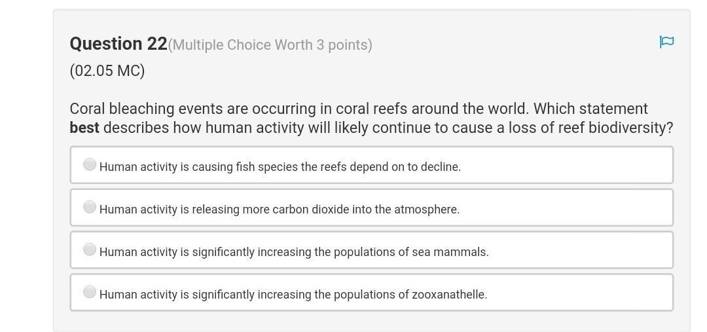Viewport: 707px width, 332px height.
Task: Click the "(02.05 MC)" code label
Action: (x=107, y=71)
